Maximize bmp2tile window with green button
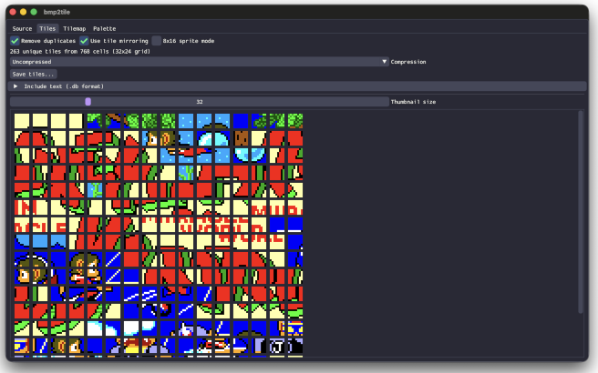Image resolution: width=598 pixels, height=373 pixels. coord(34,12)
